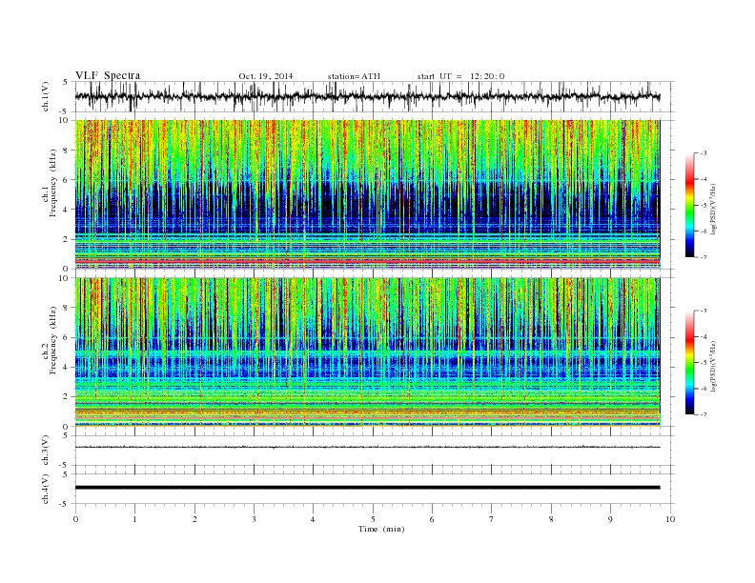Select the "Oct. 19, 2014" date text

click(x=266, y=76)
